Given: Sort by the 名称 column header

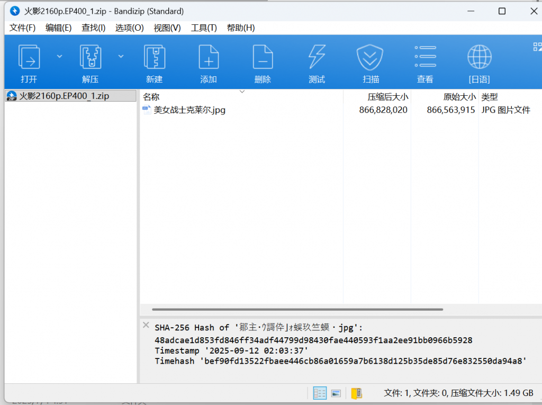Looking at the screenshot, I should [151, 97].
